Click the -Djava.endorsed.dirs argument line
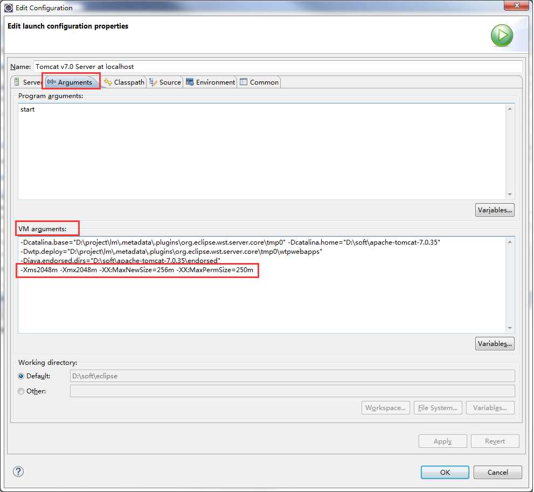 point(120,260)
